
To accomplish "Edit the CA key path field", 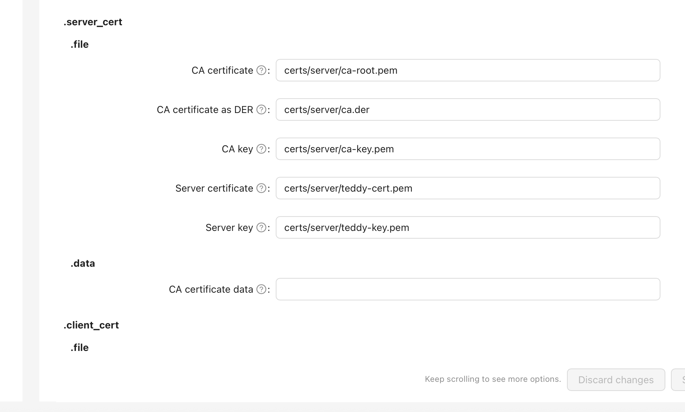I will pos(468,149).
